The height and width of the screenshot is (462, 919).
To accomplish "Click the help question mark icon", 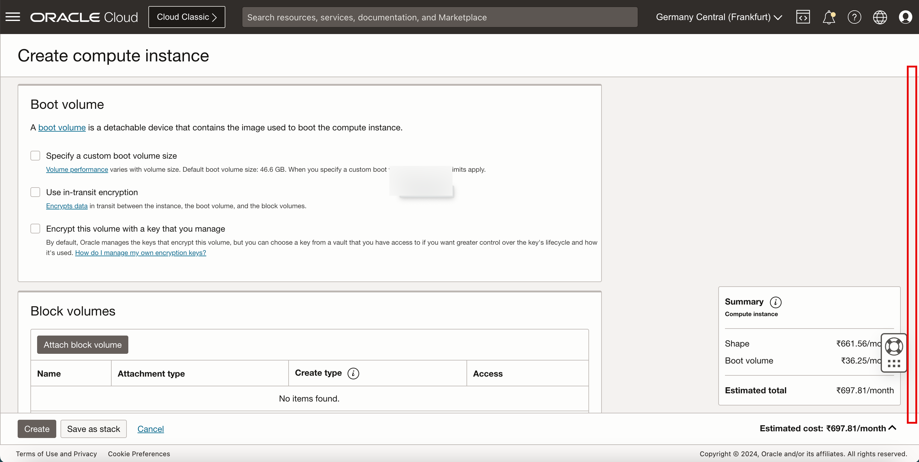I will click(x=854, y=17).
